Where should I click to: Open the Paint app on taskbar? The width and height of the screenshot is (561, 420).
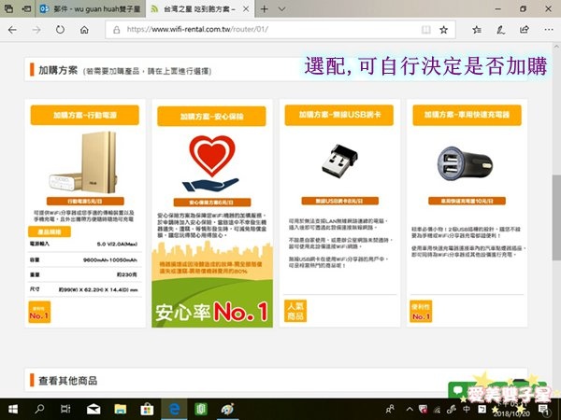(227, 410)
